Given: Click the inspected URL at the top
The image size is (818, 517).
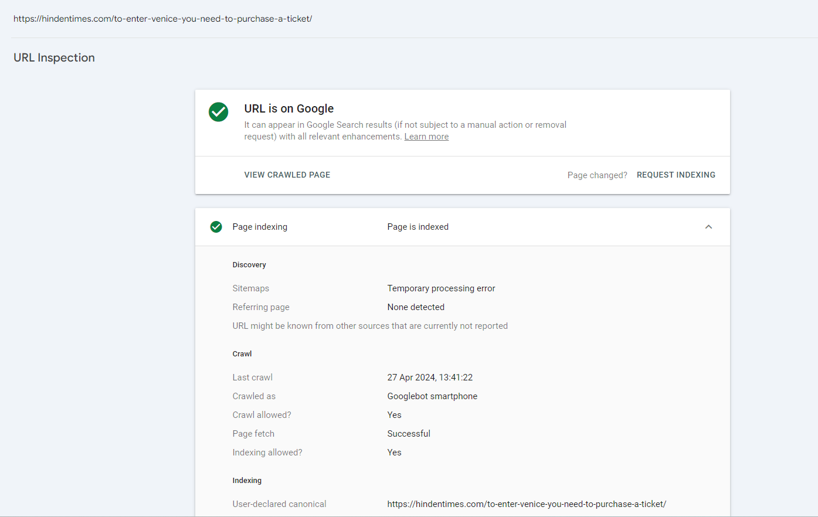Looking at the screenshot, I should (x=162, y=19).
